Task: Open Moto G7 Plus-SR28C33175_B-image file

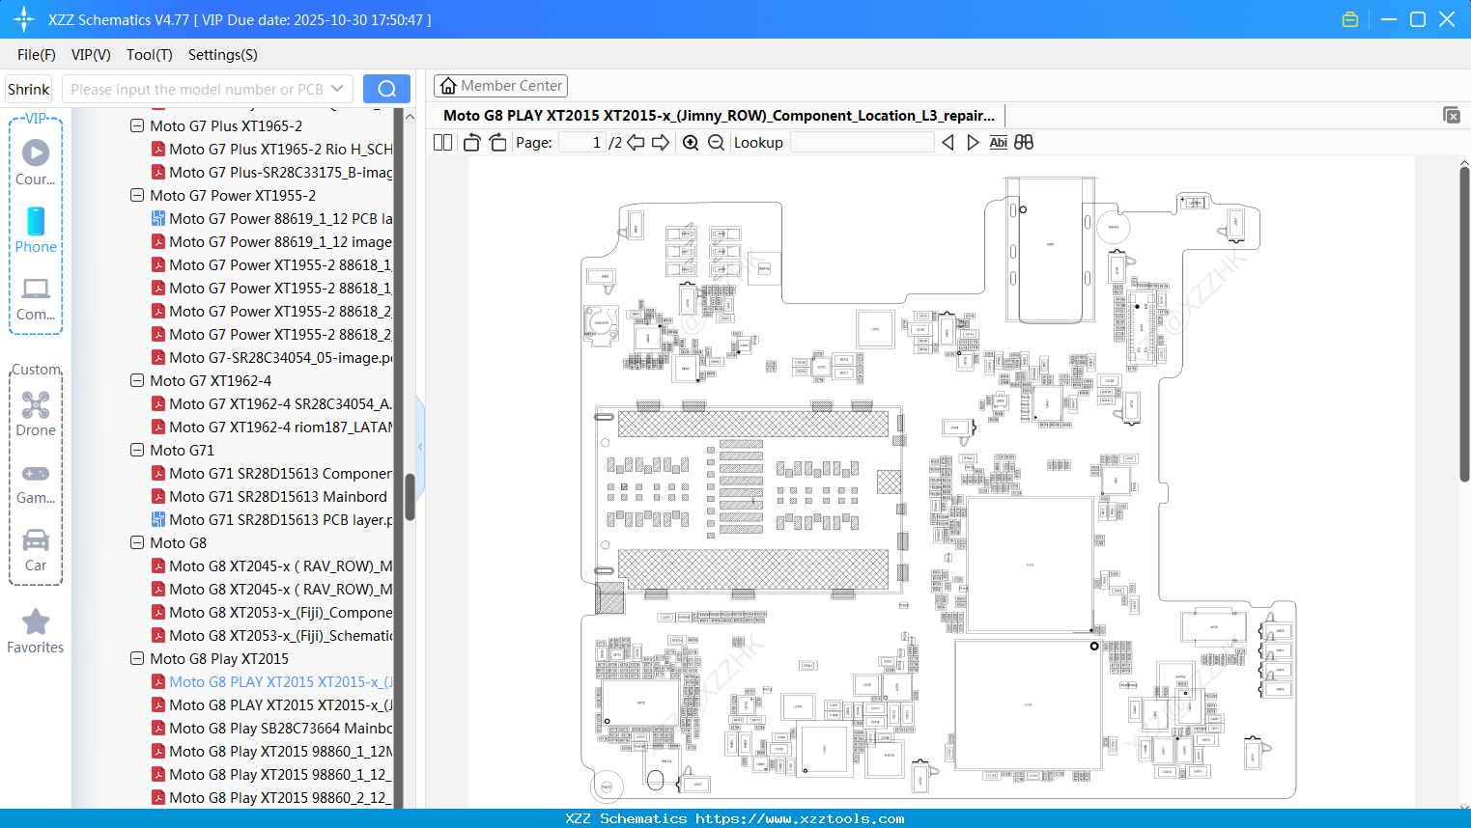Action: point(271,173)
